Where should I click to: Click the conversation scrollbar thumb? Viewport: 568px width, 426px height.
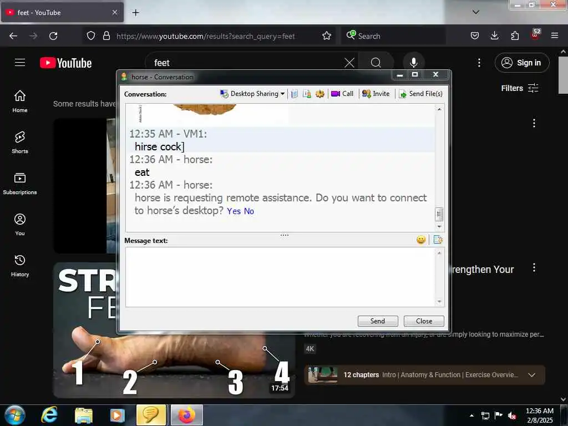[x=439, y=214]
